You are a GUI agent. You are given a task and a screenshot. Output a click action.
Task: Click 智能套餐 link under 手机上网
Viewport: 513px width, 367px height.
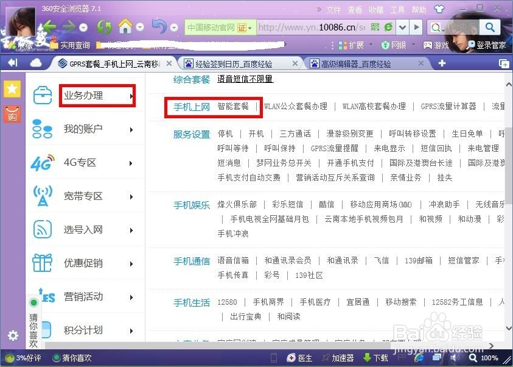click(x=233, y=106)
